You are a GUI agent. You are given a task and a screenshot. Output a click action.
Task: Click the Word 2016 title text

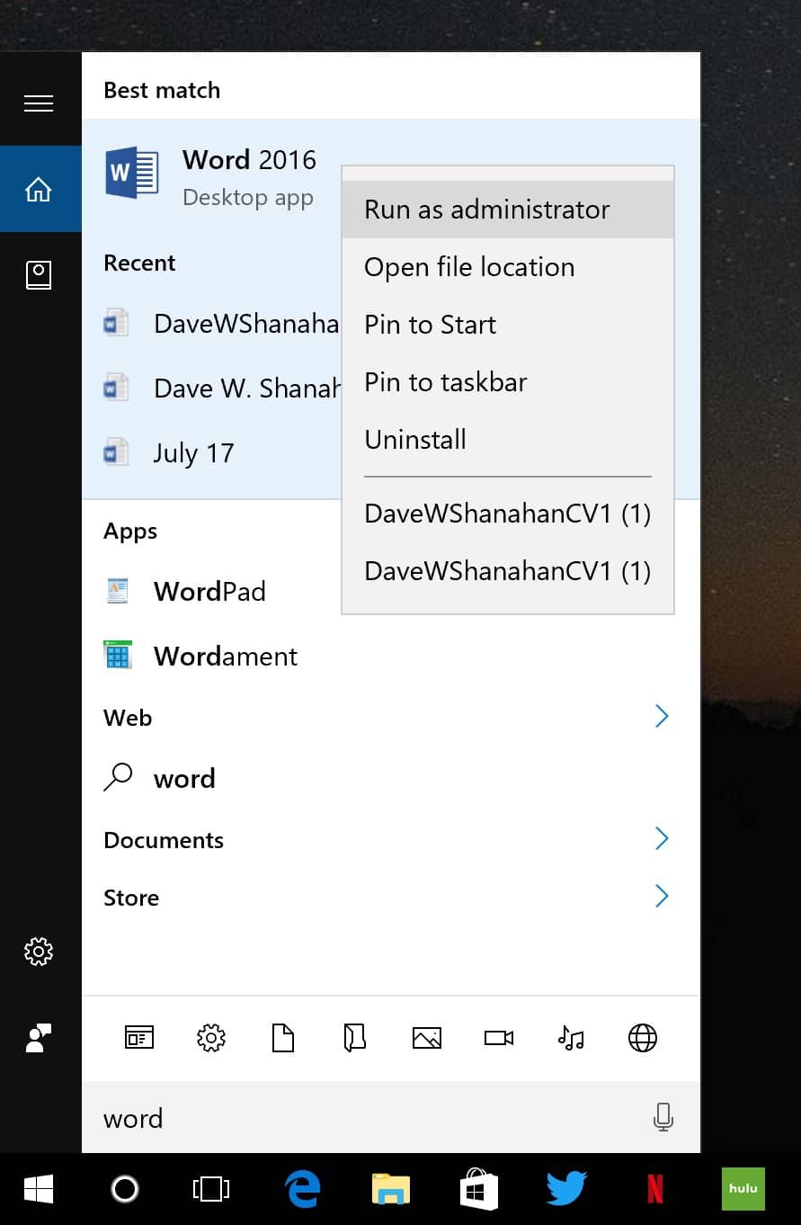pos(249,160)
